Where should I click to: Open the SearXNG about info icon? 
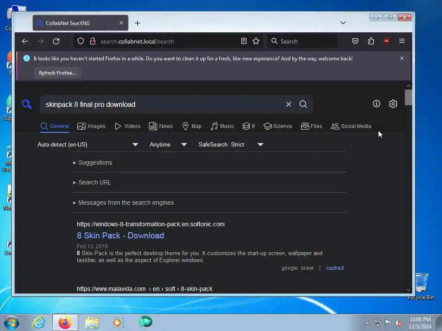[376, 104]
